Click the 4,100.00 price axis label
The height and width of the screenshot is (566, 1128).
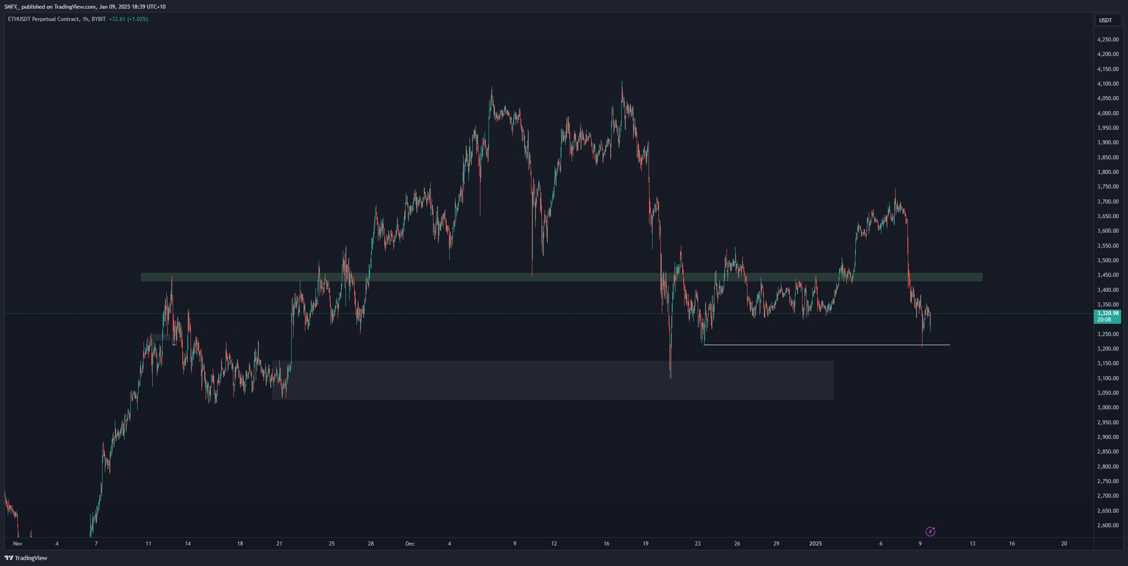(1107, 84)
